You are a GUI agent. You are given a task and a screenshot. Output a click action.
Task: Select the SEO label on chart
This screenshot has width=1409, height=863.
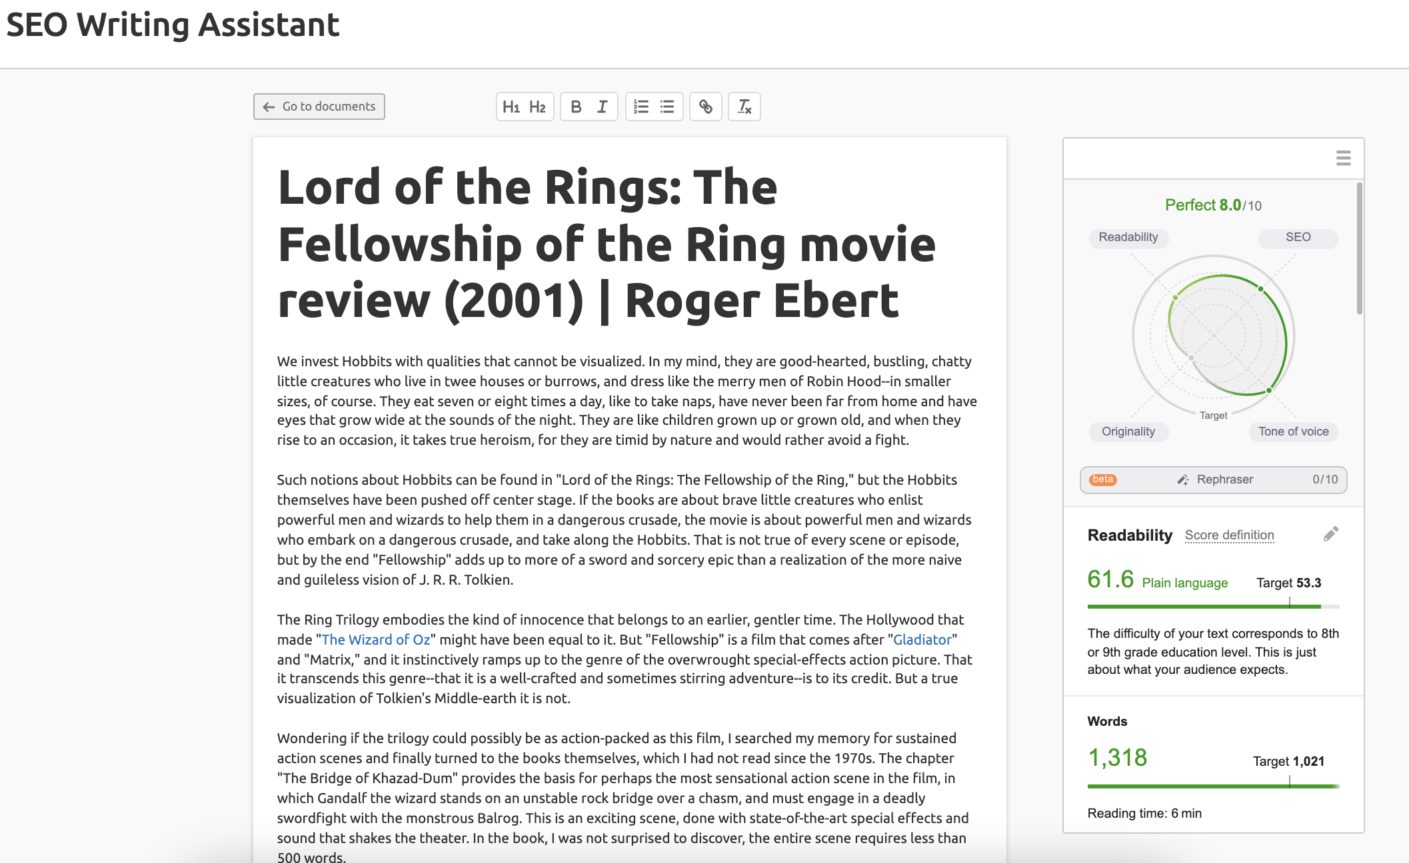coord(1298,237)
